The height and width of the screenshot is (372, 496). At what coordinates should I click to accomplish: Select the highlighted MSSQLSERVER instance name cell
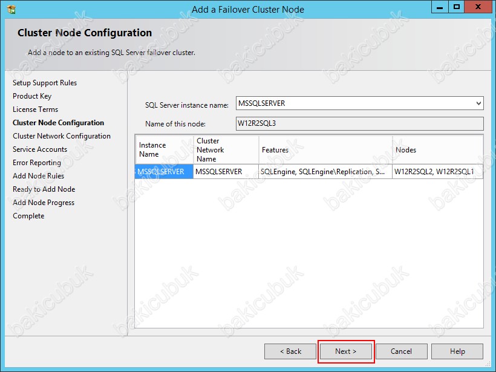(x=164, y=171)
